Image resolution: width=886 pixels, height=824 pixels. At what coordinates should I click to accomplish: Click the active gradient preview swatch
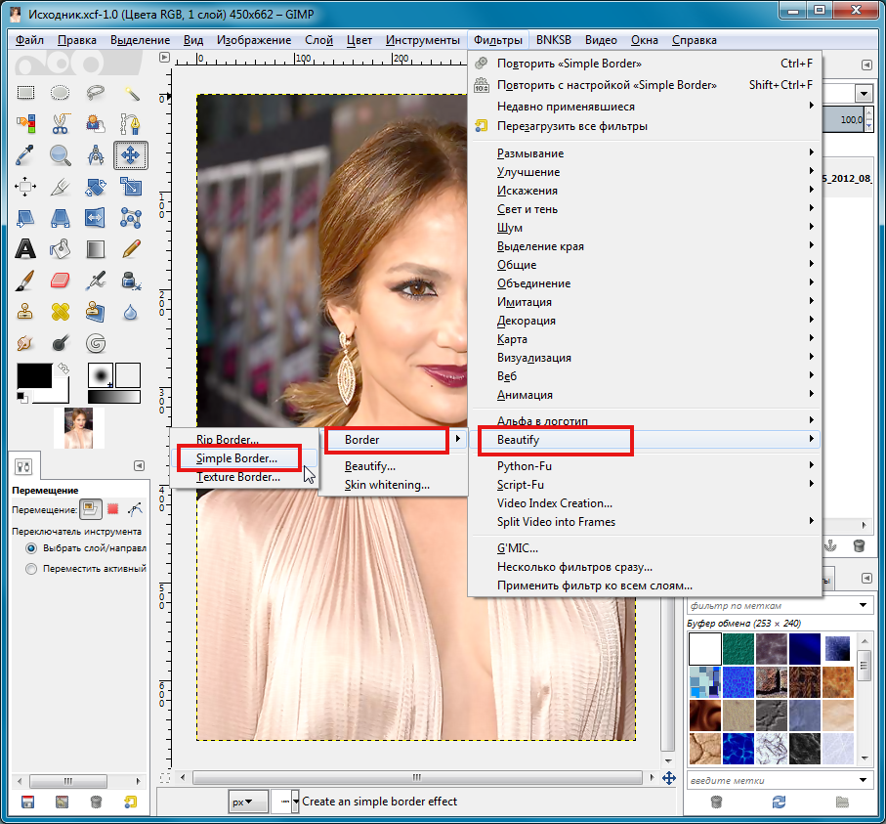click(114, 397)
